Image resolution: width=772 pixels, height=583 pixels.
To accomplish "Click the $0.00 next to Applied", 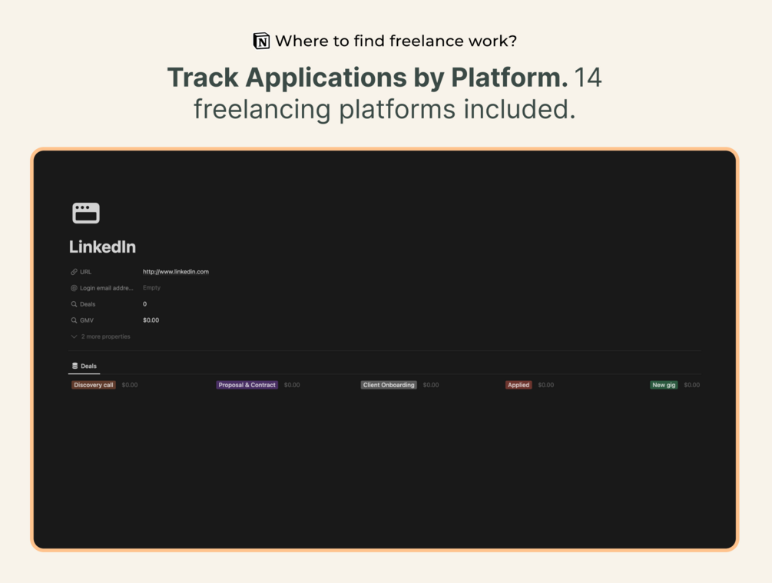I will (546, 385).
